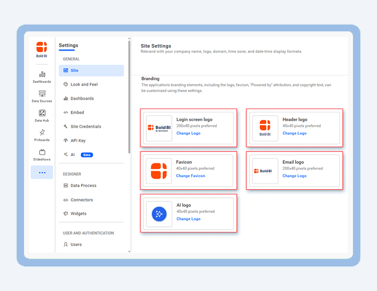Screen dimensions: 377x291
Task: Click the API Key fingerprint icon
Action: pyautogui.click(x=66, y=140)
